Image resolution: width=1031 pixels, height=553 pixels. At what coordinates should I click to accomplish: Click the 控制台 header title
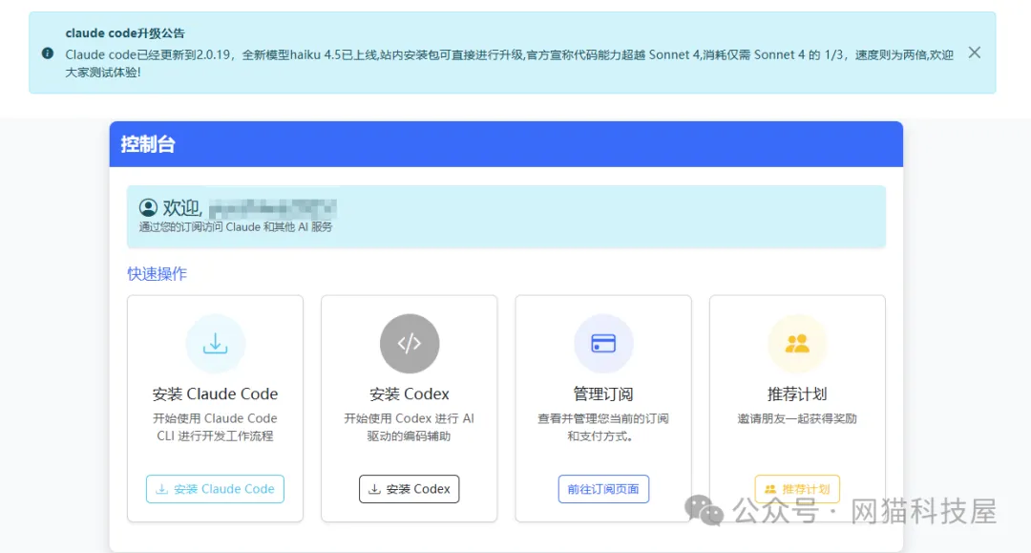pos(148,144)
